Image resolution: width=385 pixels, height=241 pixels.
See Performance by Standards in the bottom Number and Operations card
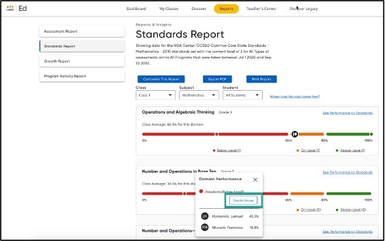click(x=348, y=232)
